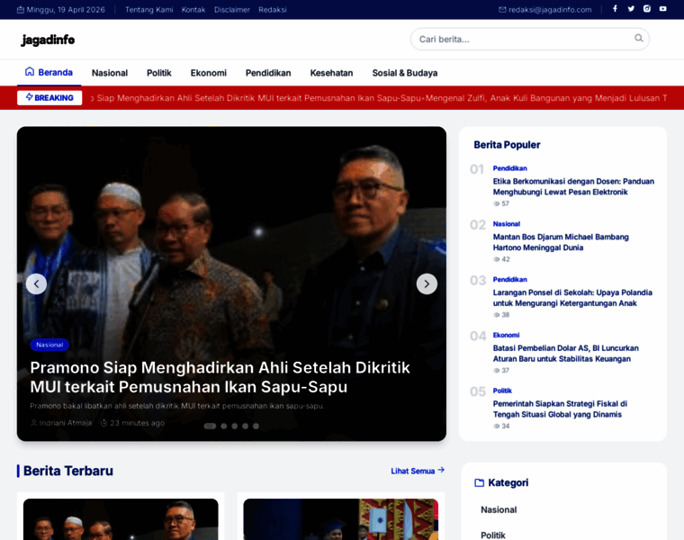Click the Berita Terbaru heading
The image size is (684, 540).
[68, 471]
